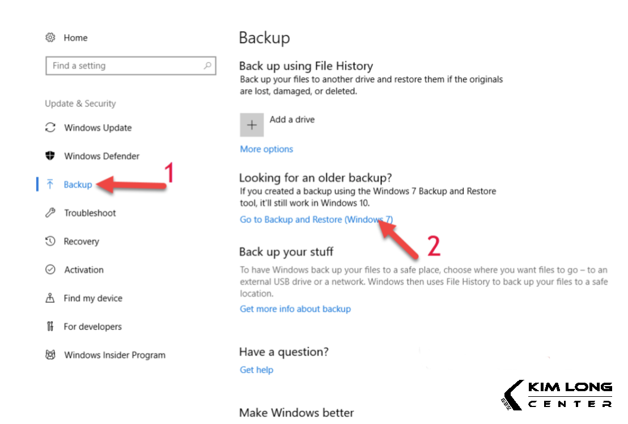Viewport: 628px width, 424px height.
Task: Open Get more info about backup
Action: point(295,309)
